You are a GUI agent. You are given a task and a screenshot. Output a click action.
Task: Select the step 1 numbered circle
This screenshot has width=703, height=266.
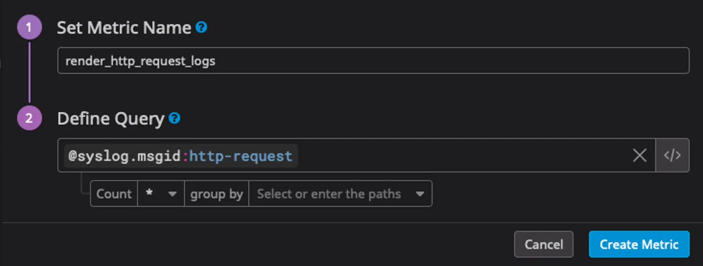coord(29,27)
